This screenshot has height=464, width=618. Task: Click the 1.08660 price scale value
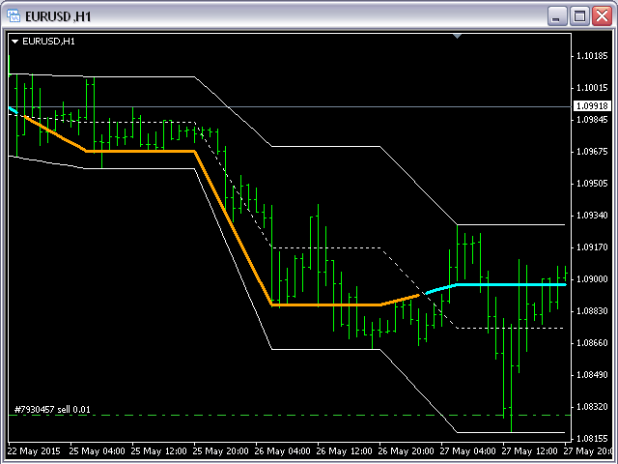[x=592, y=343]
